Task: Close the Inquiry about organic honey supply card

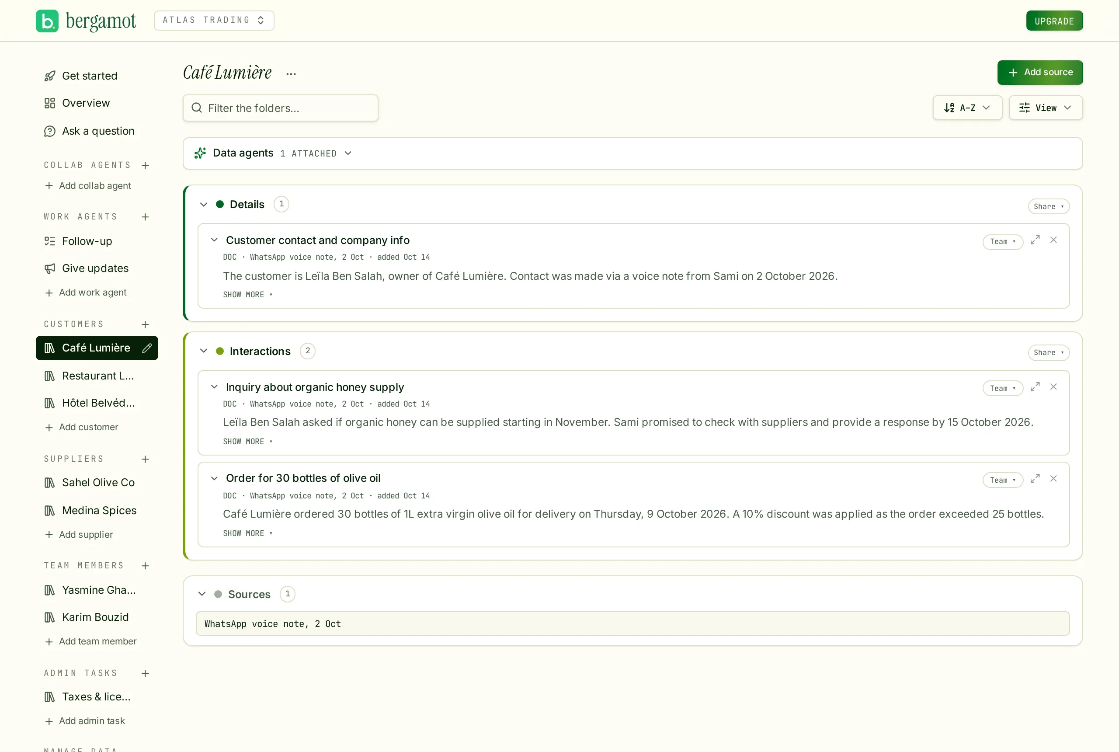Action: [1053, 386]
